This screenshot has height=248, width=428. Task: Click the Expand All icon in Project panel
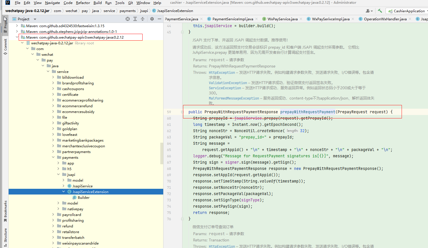click(x=135, y=19)
